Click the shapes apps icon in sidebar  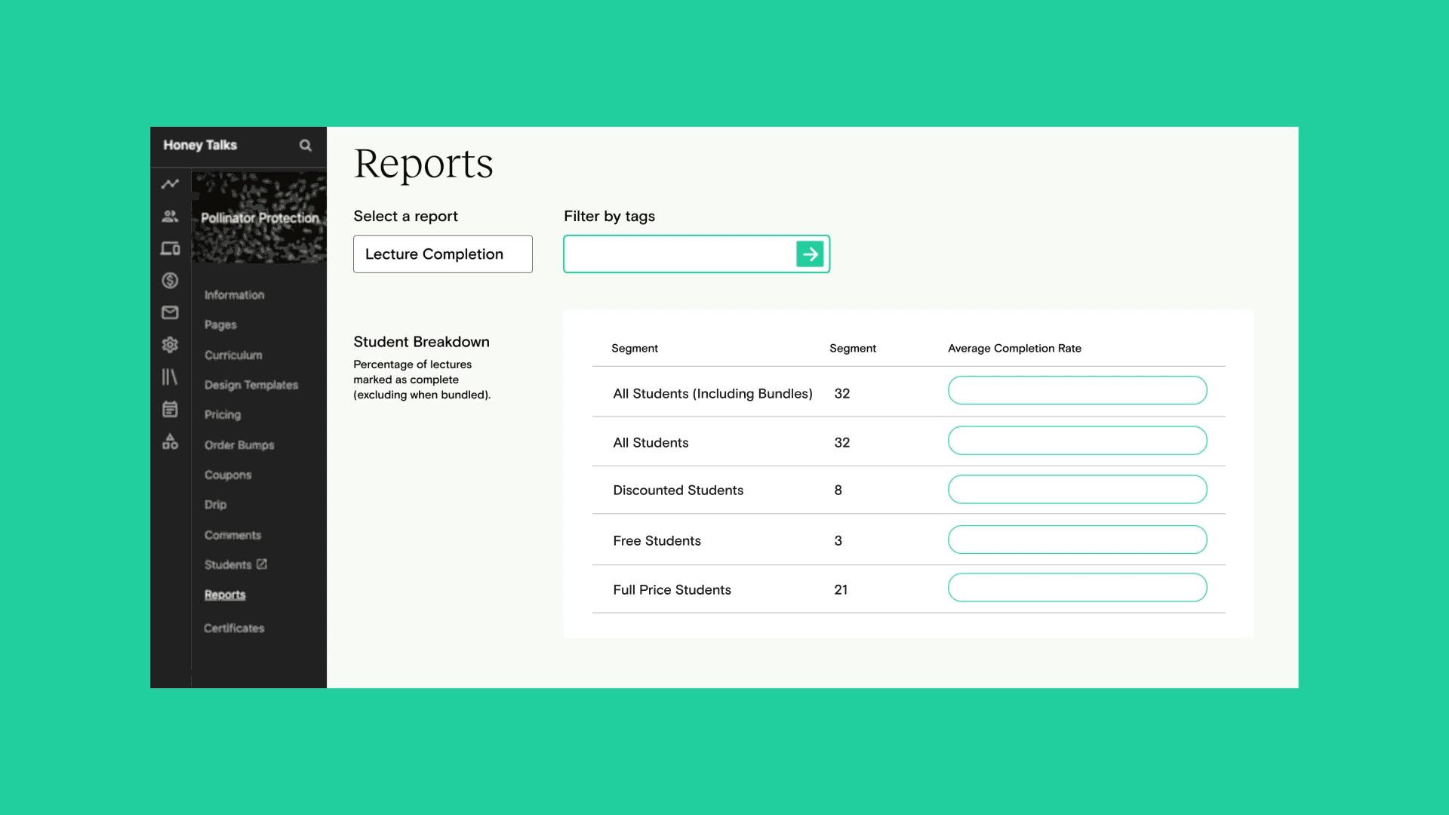[170, 441]
